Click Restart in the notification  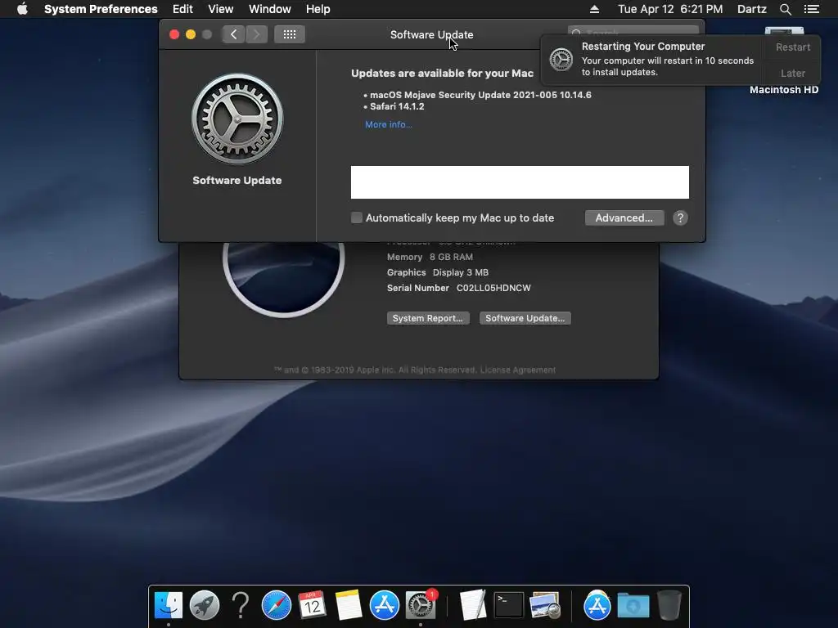point(793,47)
